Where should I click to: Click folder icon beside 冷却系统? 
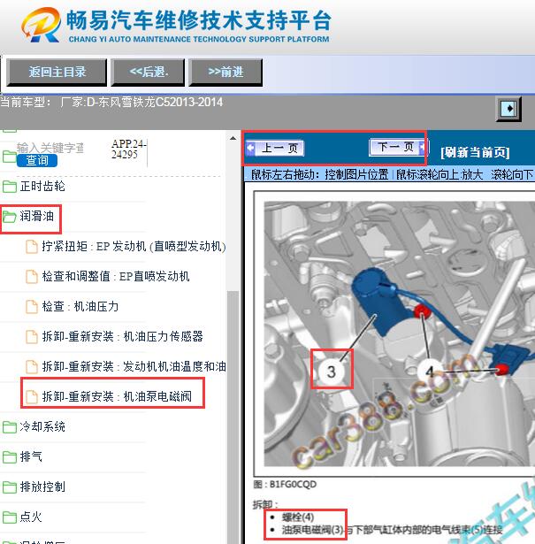click(10, 426)
